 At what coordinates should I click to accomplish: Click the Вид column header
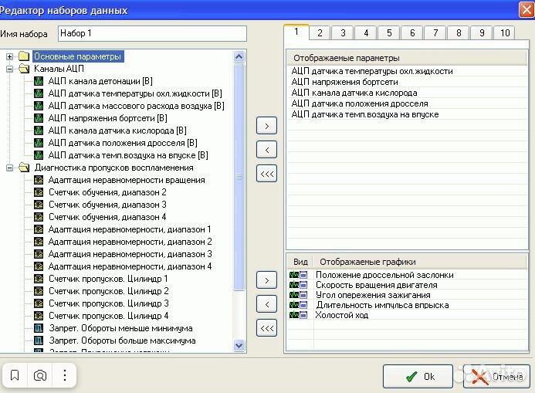tap(300, 262)
